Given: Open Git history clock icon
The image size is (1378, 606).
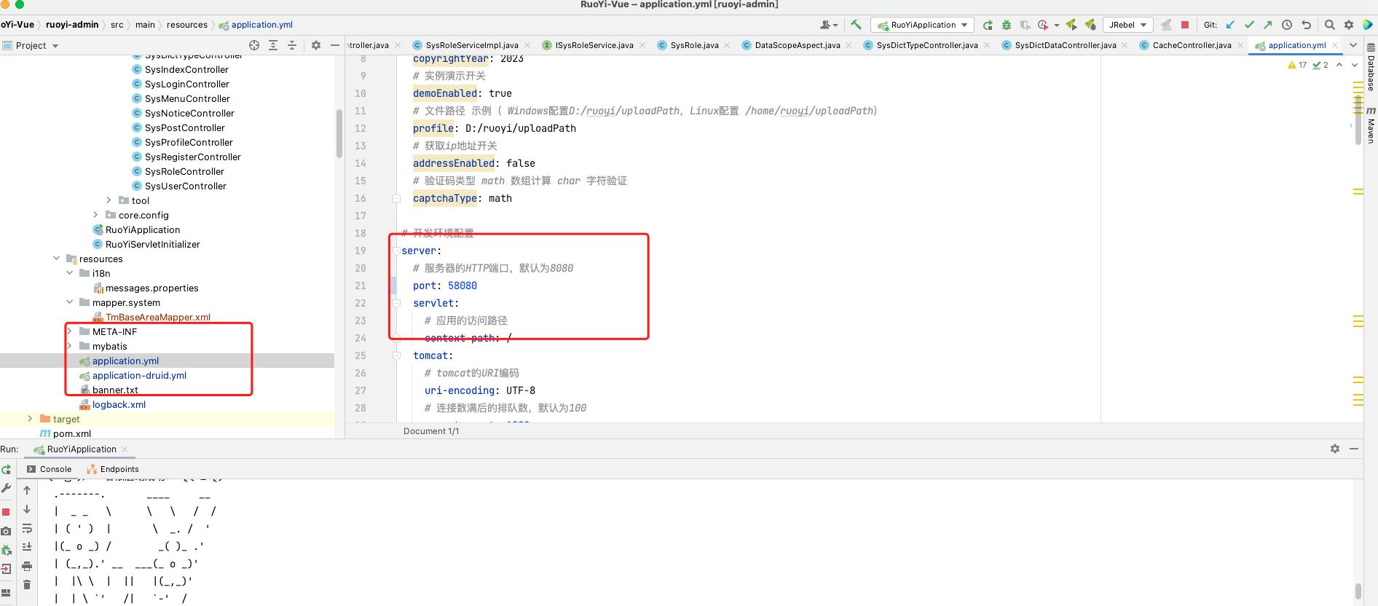Looking at the screenshot, I should point(1287,25).
